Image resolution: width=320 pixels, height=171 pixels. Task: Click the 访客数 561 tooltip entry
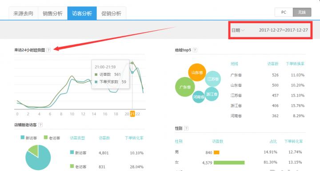(x=108, y=74)
